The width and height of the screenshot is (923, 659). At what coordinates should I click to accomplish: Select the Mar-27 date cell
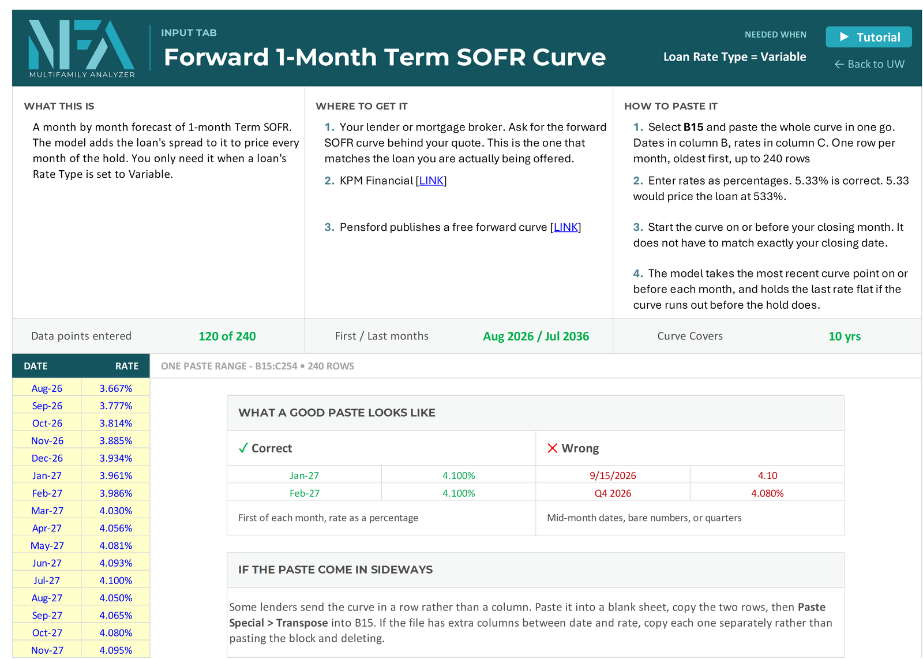pyautogui.click(x=47, y=511)
